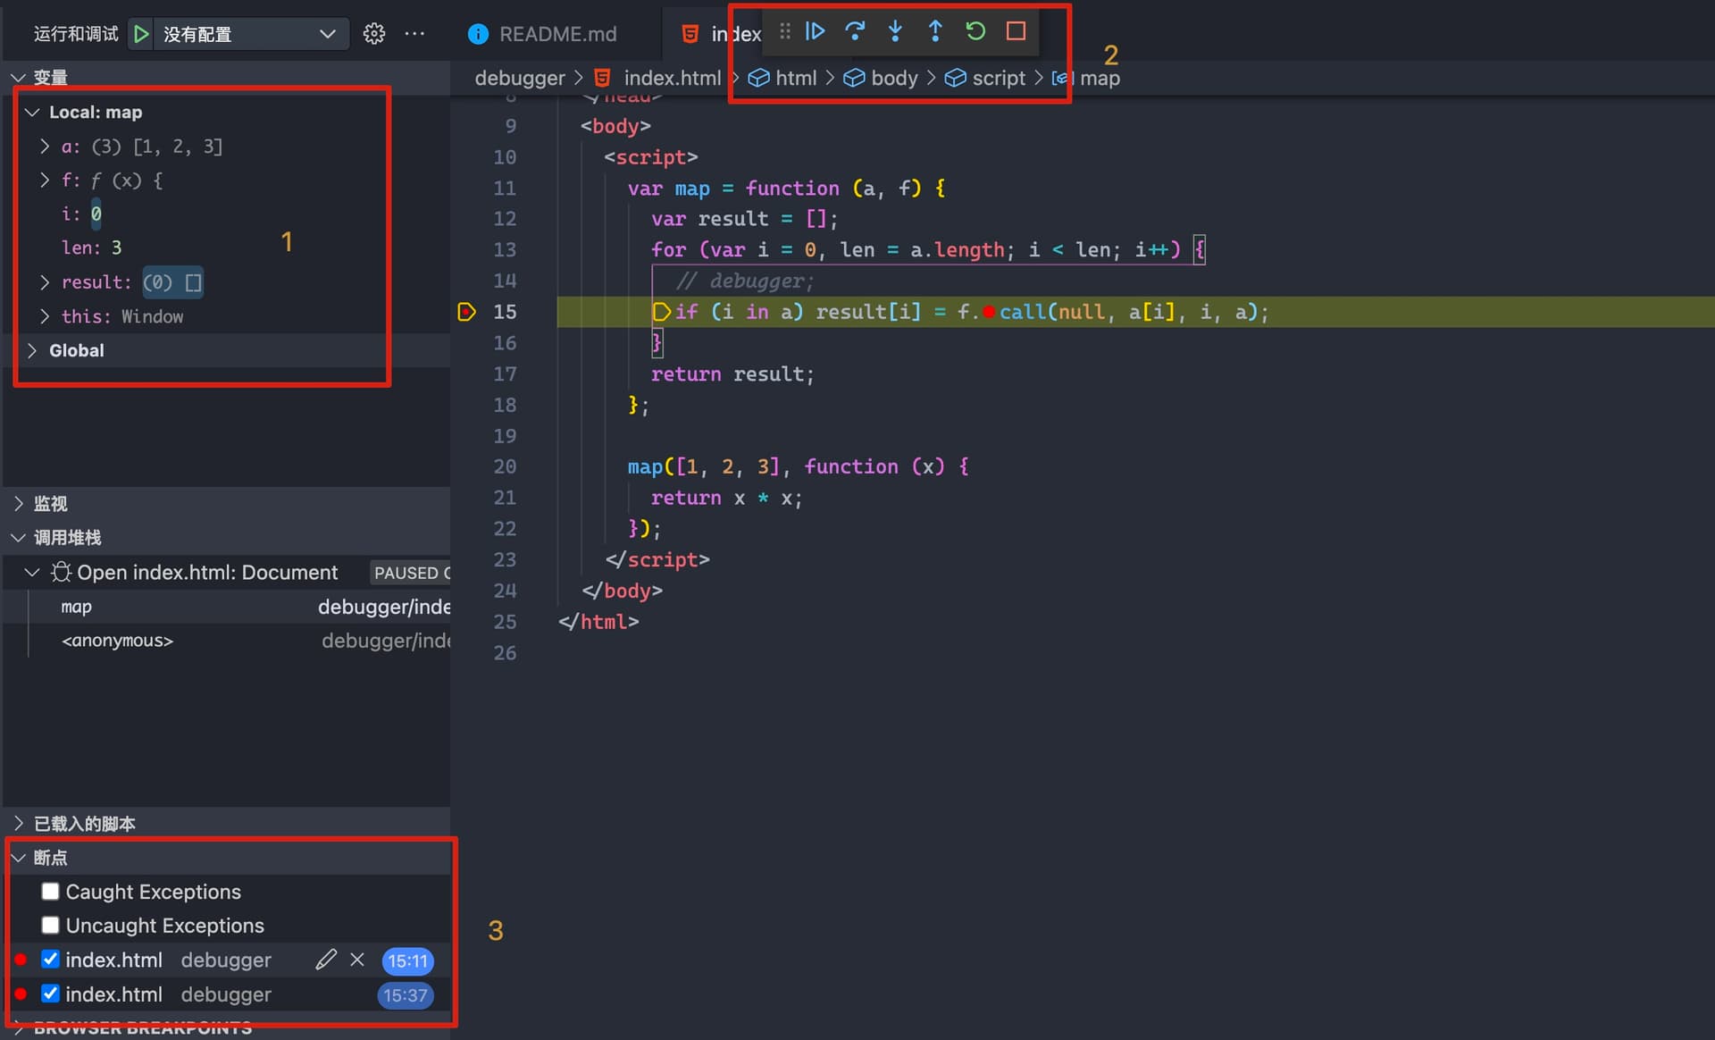Click the script breadcrumb item
The height and width of the screenshot is (1040, 1715).
(998, 79)
